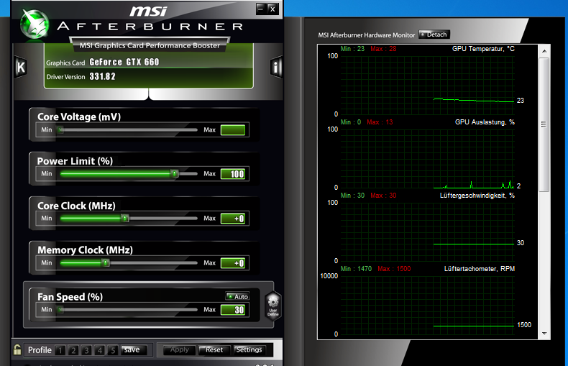Click the Core Clock (MHz) label
The height and width of the screenshot is (366, 568).
pyautogui.click(x=76, y=206)
